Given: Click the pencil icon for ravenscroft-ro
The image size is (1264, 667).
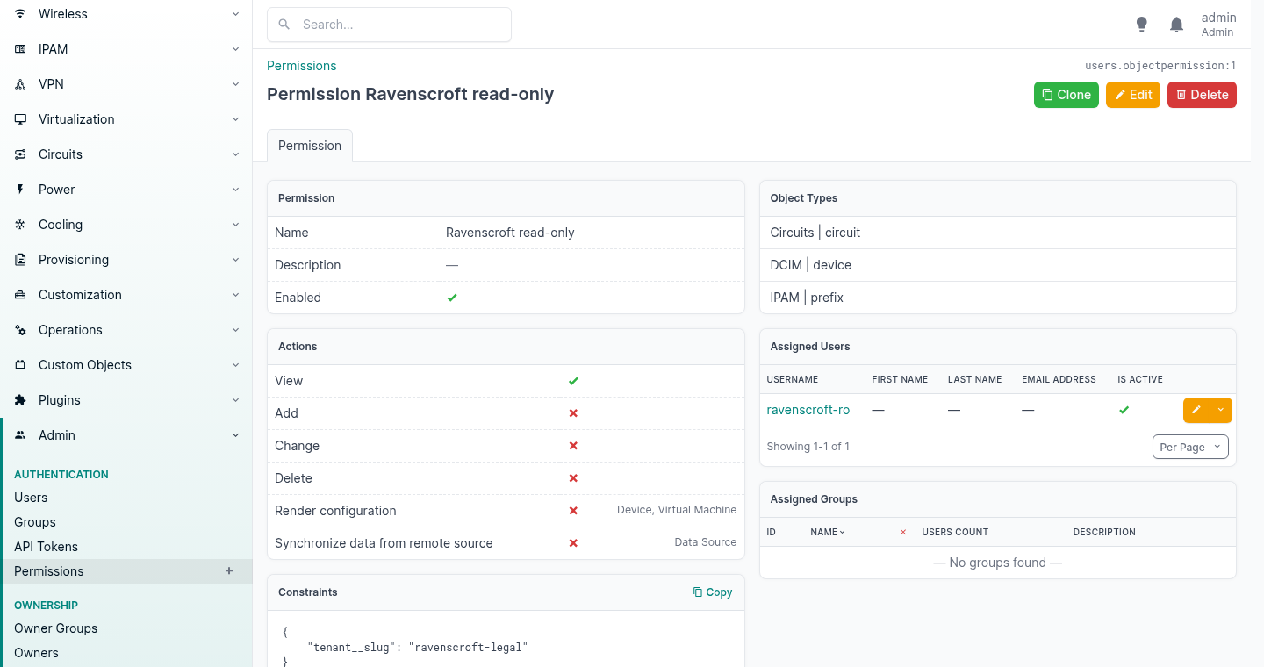Looking at the screenshot, I should tap(1196, 410).
